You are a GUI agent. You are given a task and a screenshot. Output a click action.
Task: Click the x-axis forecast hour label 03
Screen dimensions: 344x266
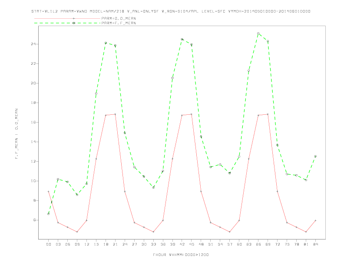pyautogui.click(x=58, y=244)
